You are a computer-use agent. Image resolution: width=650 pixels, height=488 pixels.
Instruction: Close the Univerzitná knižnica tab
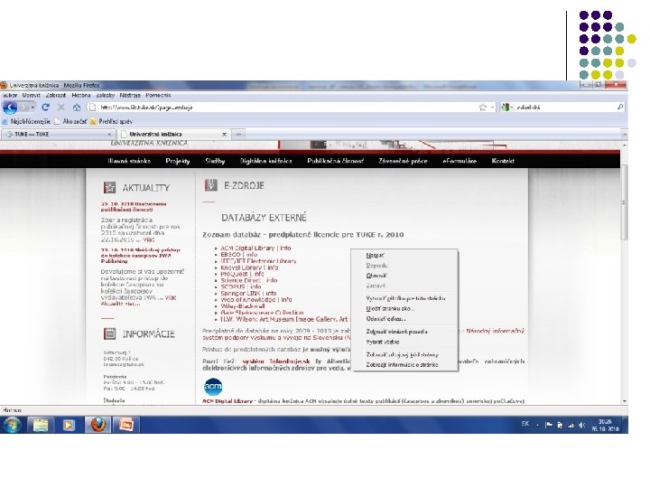(224, 135)
